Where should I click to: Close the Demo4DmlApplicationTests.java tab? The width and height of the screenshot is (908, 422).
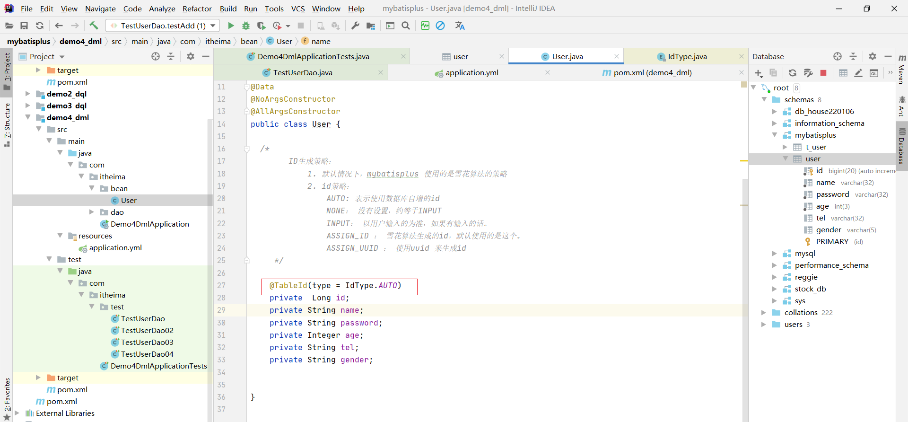pos(403,56)
